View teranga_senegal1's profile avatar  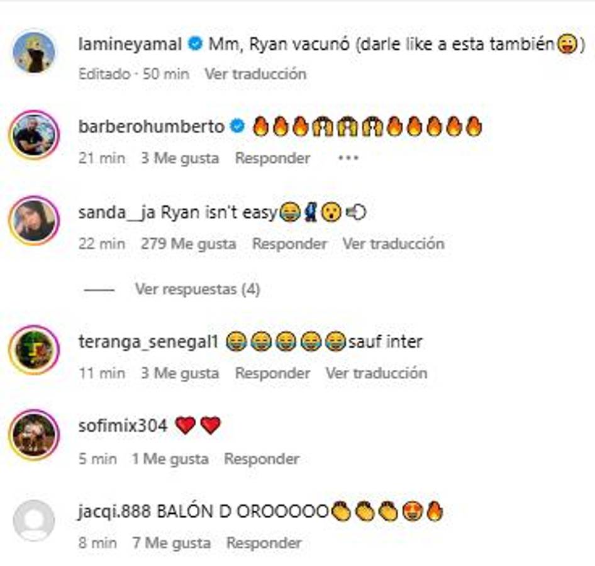[34, 350]
